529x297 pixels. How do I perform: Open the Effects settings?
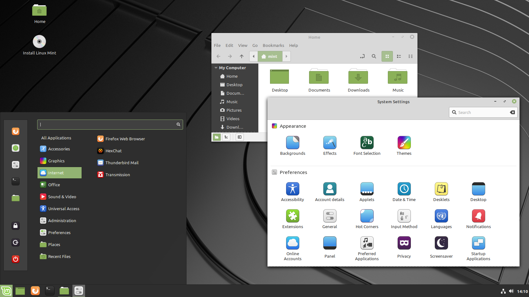(x=330, y=146)
